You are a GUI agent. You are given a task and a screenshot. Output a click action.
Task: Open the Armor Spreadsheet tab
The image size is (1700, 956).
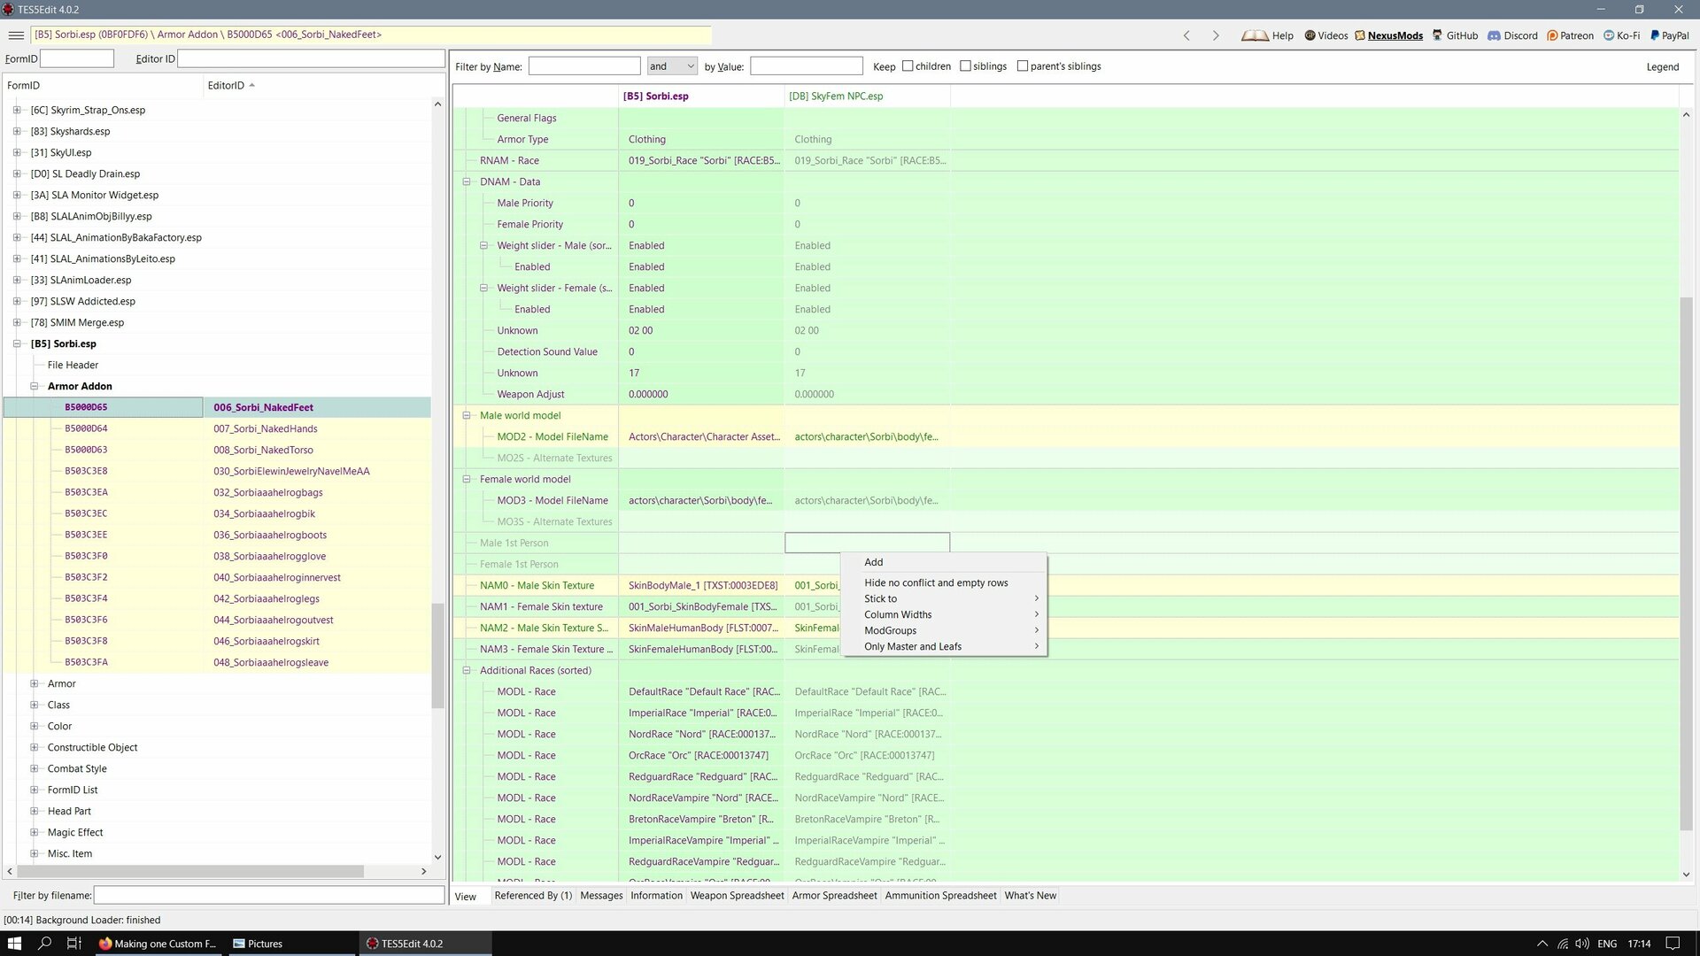click(x=834, y=896)
